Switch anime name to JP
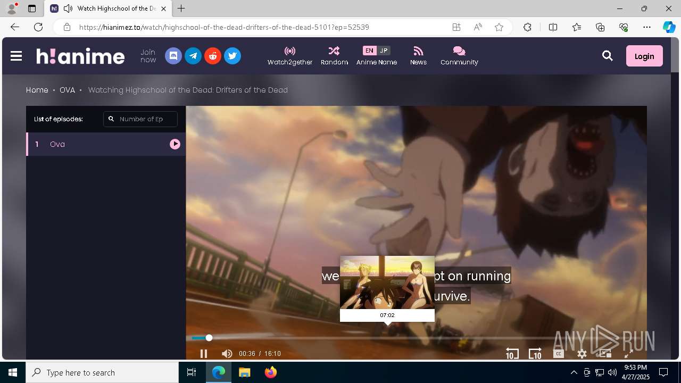Screen dimensions: 681x383 point(384,51)
